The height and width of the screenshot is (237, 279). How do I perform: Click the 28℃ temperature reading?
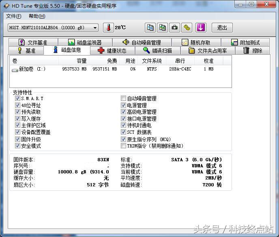click(x=120, y=28)
